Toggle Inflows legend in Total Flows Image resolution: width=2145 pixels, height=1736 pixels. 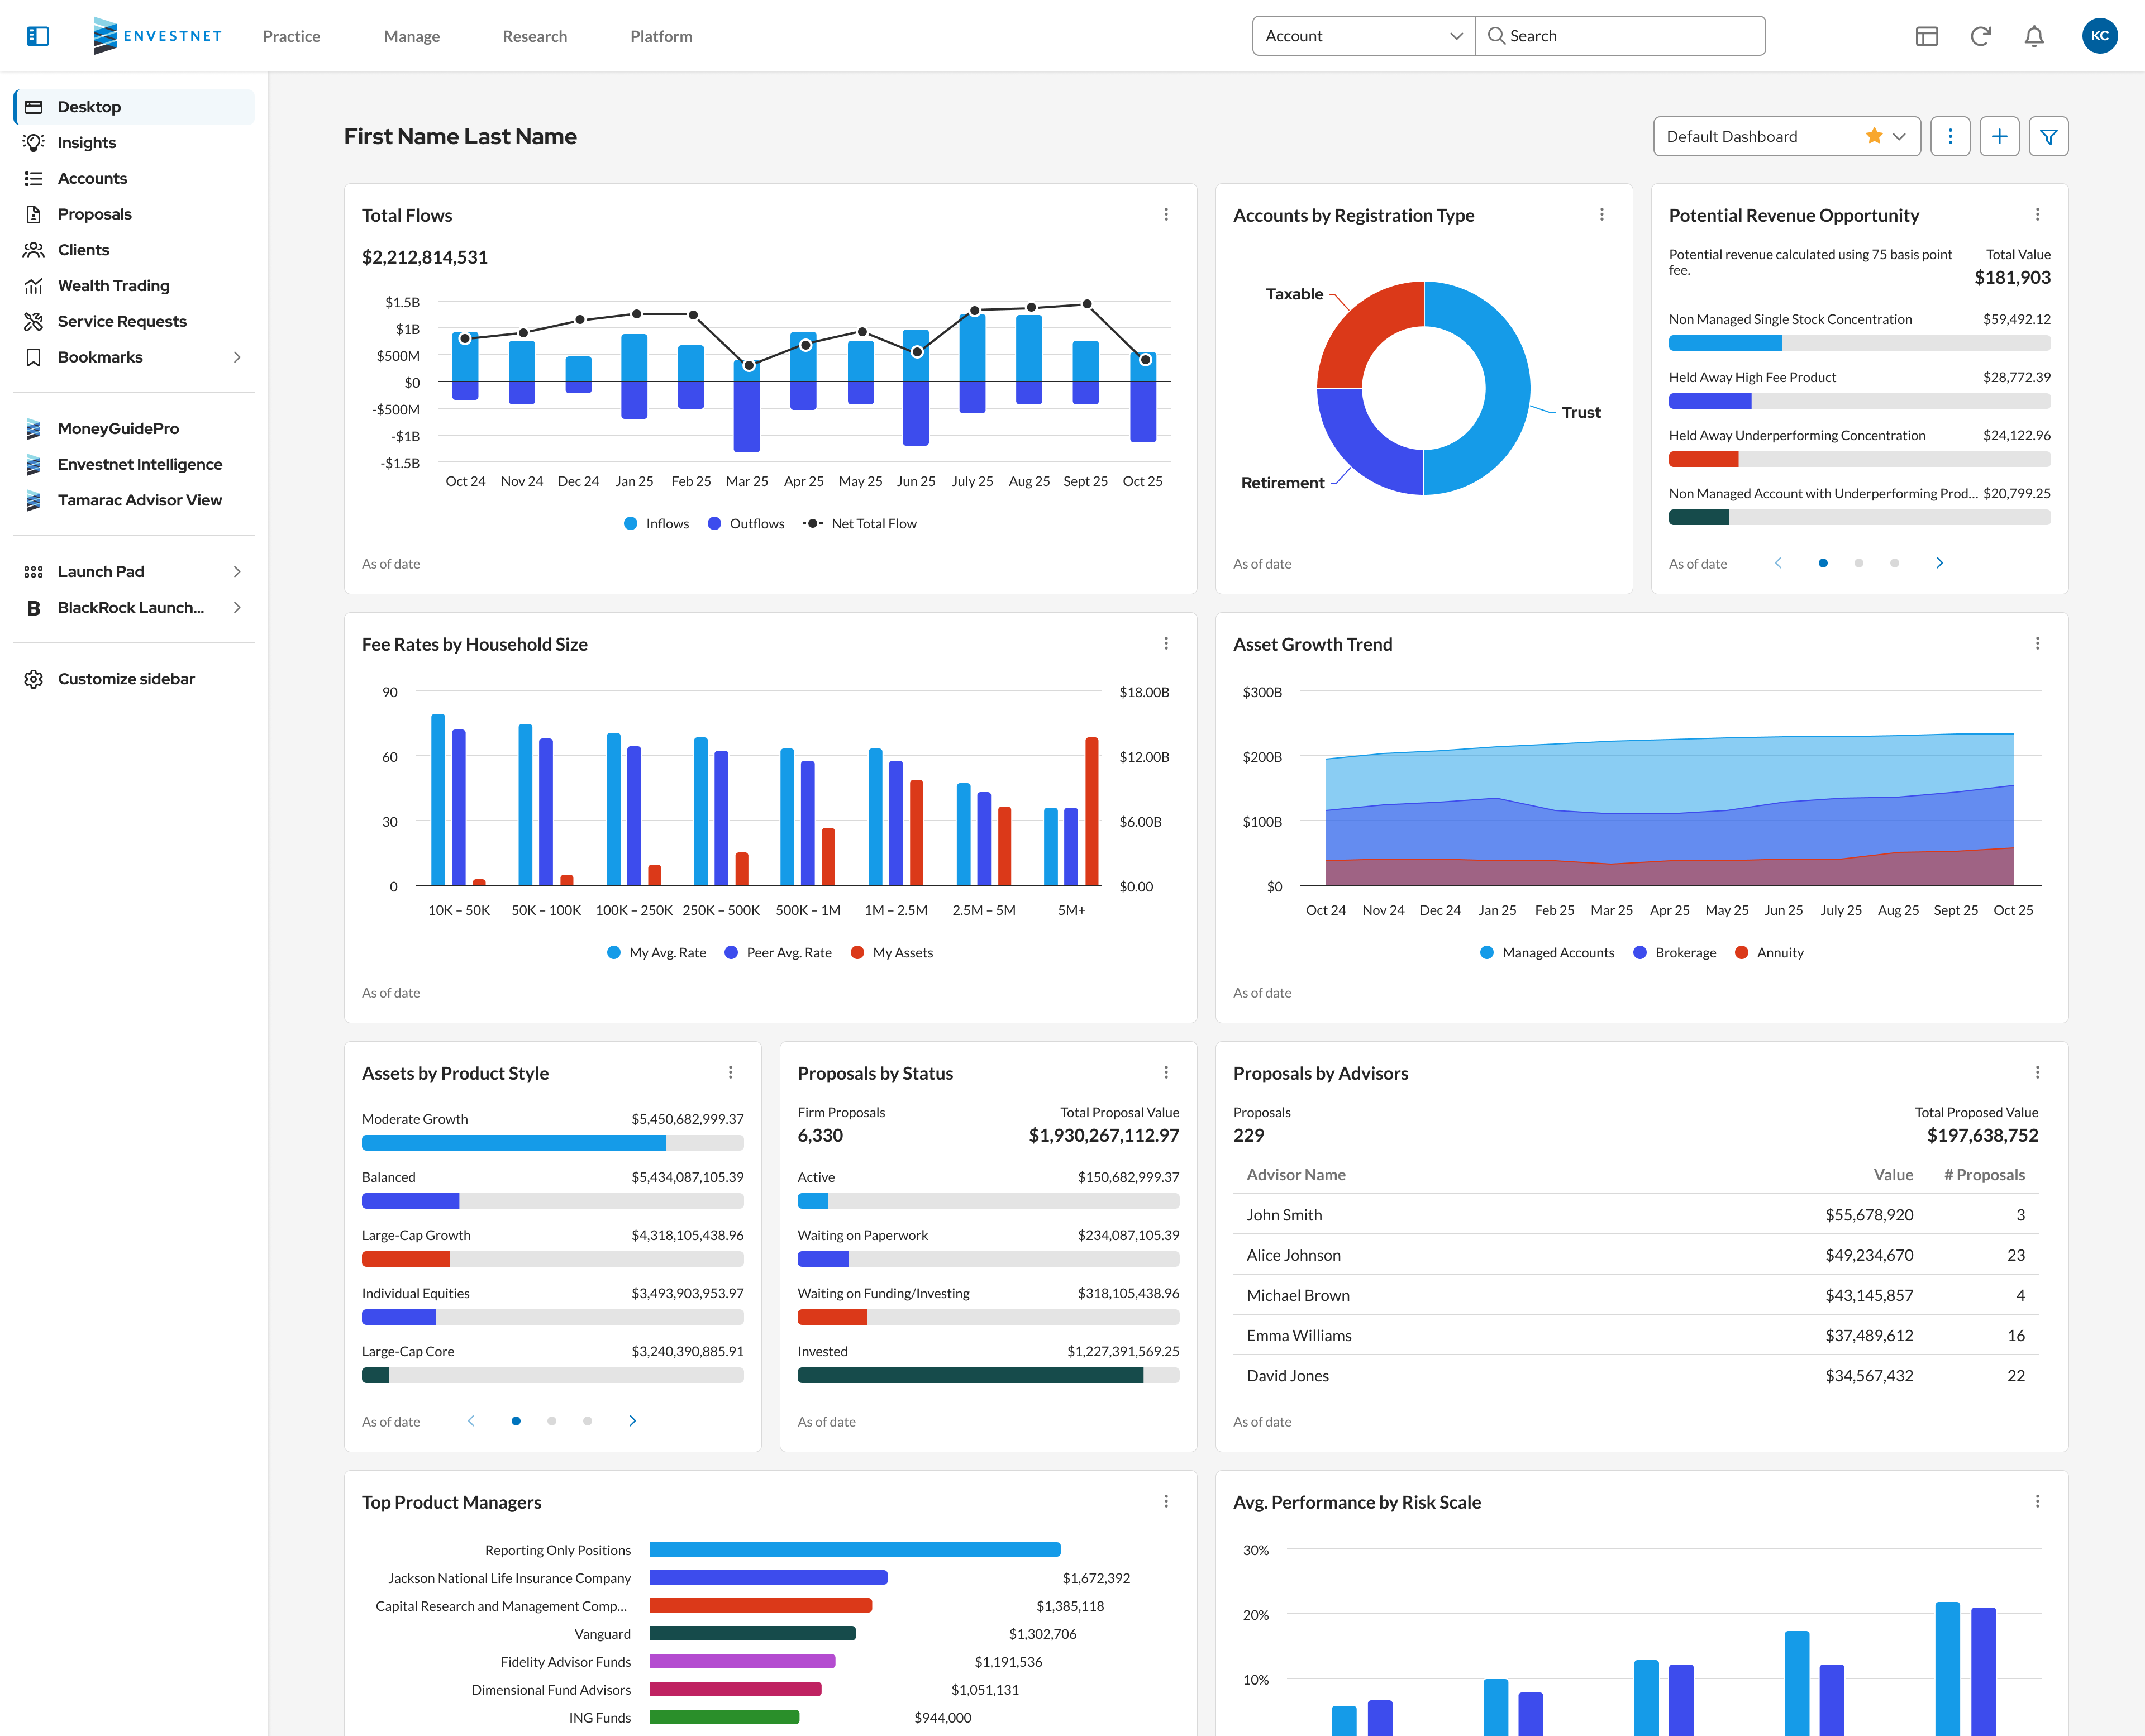[656, 524]
